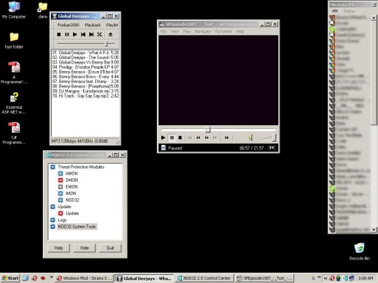The image size is (378, 283).
Task: Open the Playback menu in Foobar2000
Action: pos(93,25)
